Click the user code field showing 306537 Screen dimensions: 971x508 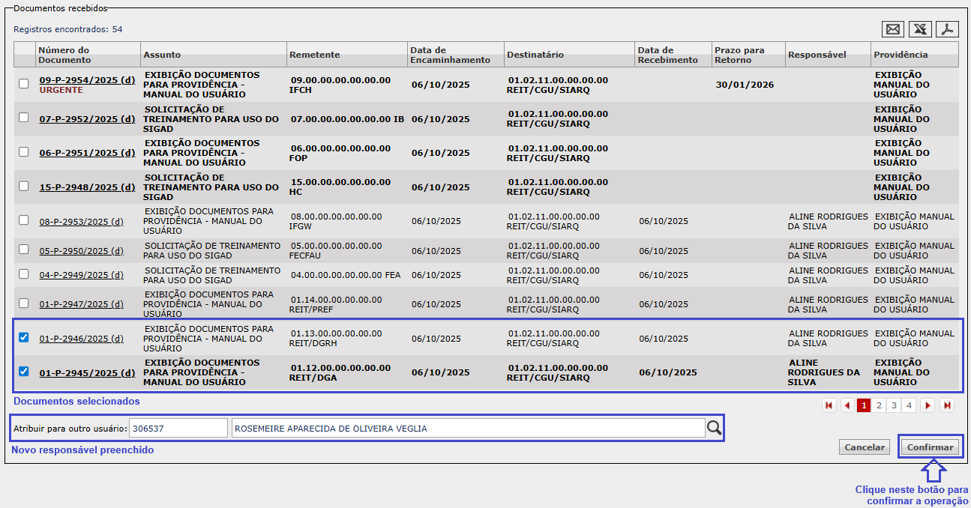[x=178, y=429]
